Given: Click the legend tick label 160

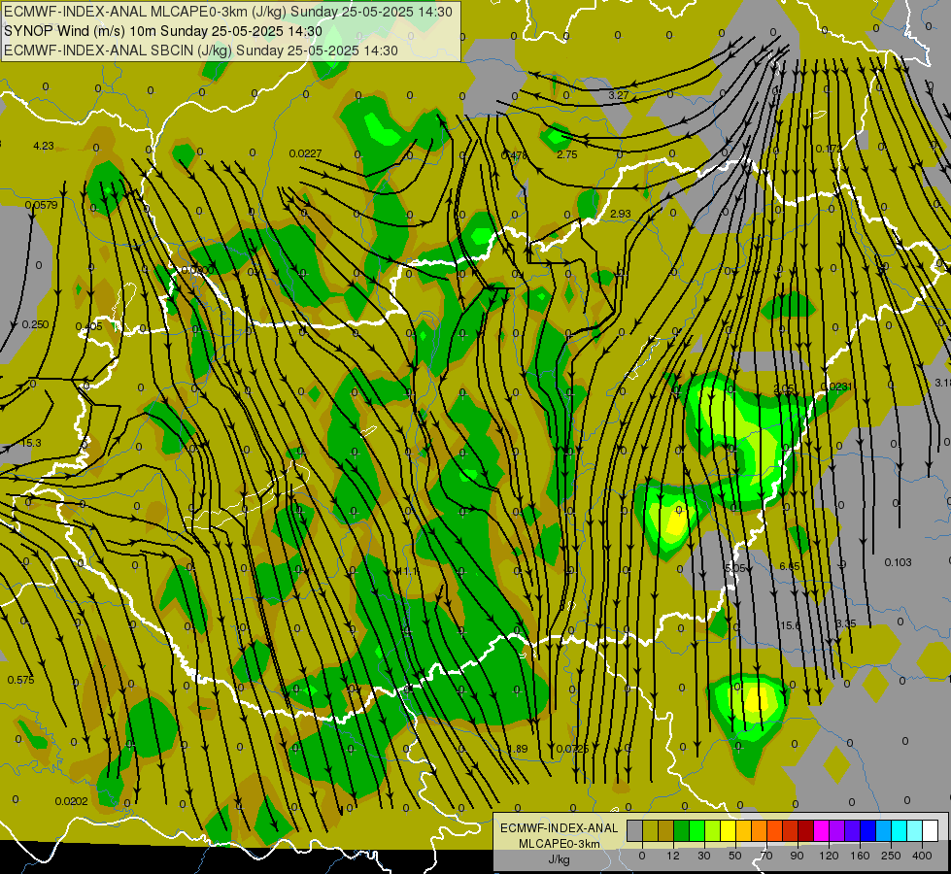Looking at the screenshot, I should (x=860, y=856).
